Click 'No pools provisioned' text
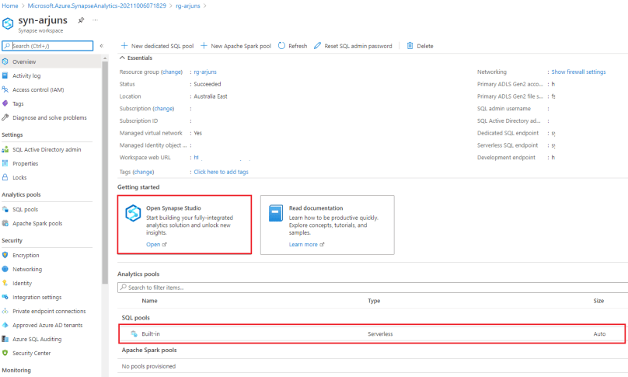Viewport: 628px width, 377px height. (x=148, y=366)
